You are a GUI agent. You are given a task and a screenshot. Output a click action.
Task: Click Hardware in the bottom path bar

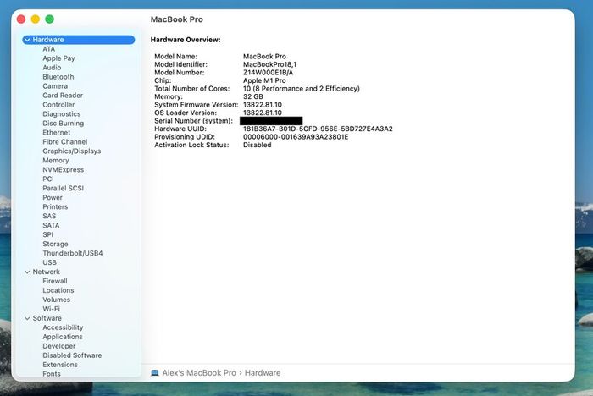[x=263, y=373]
